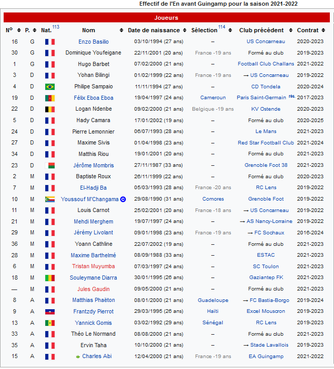Click the Comoros flag beside Youssouf M'Changama
Viewport: 334px width, 369px height.
[x=50, y=199]
